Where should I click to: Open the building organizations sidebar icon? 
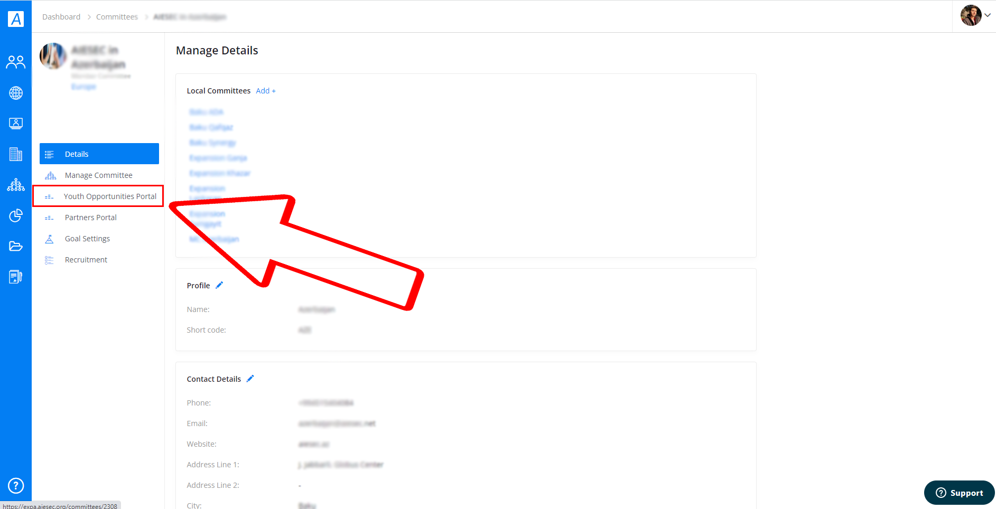coord(16,154)
